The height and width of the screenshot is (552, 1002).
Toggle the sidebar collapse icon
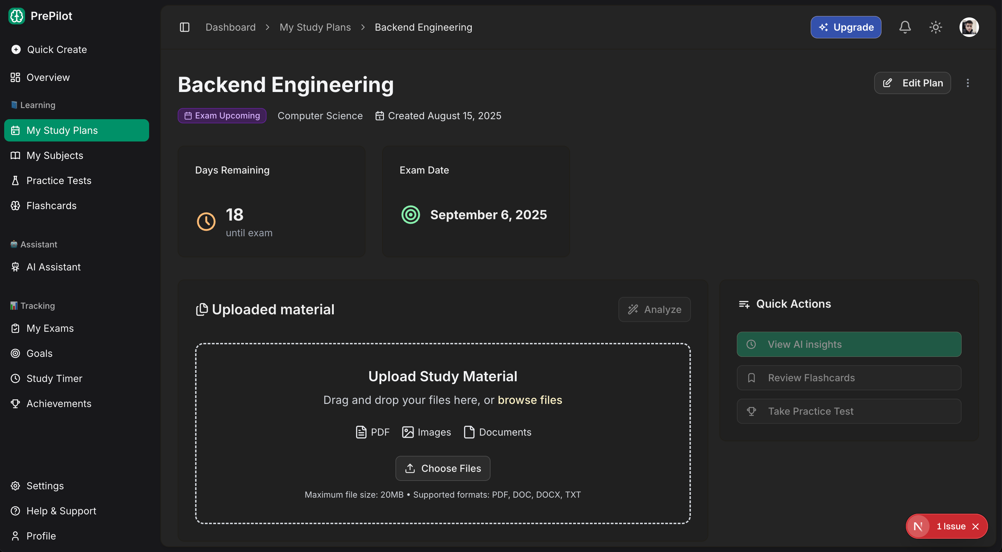pos(184,27)
